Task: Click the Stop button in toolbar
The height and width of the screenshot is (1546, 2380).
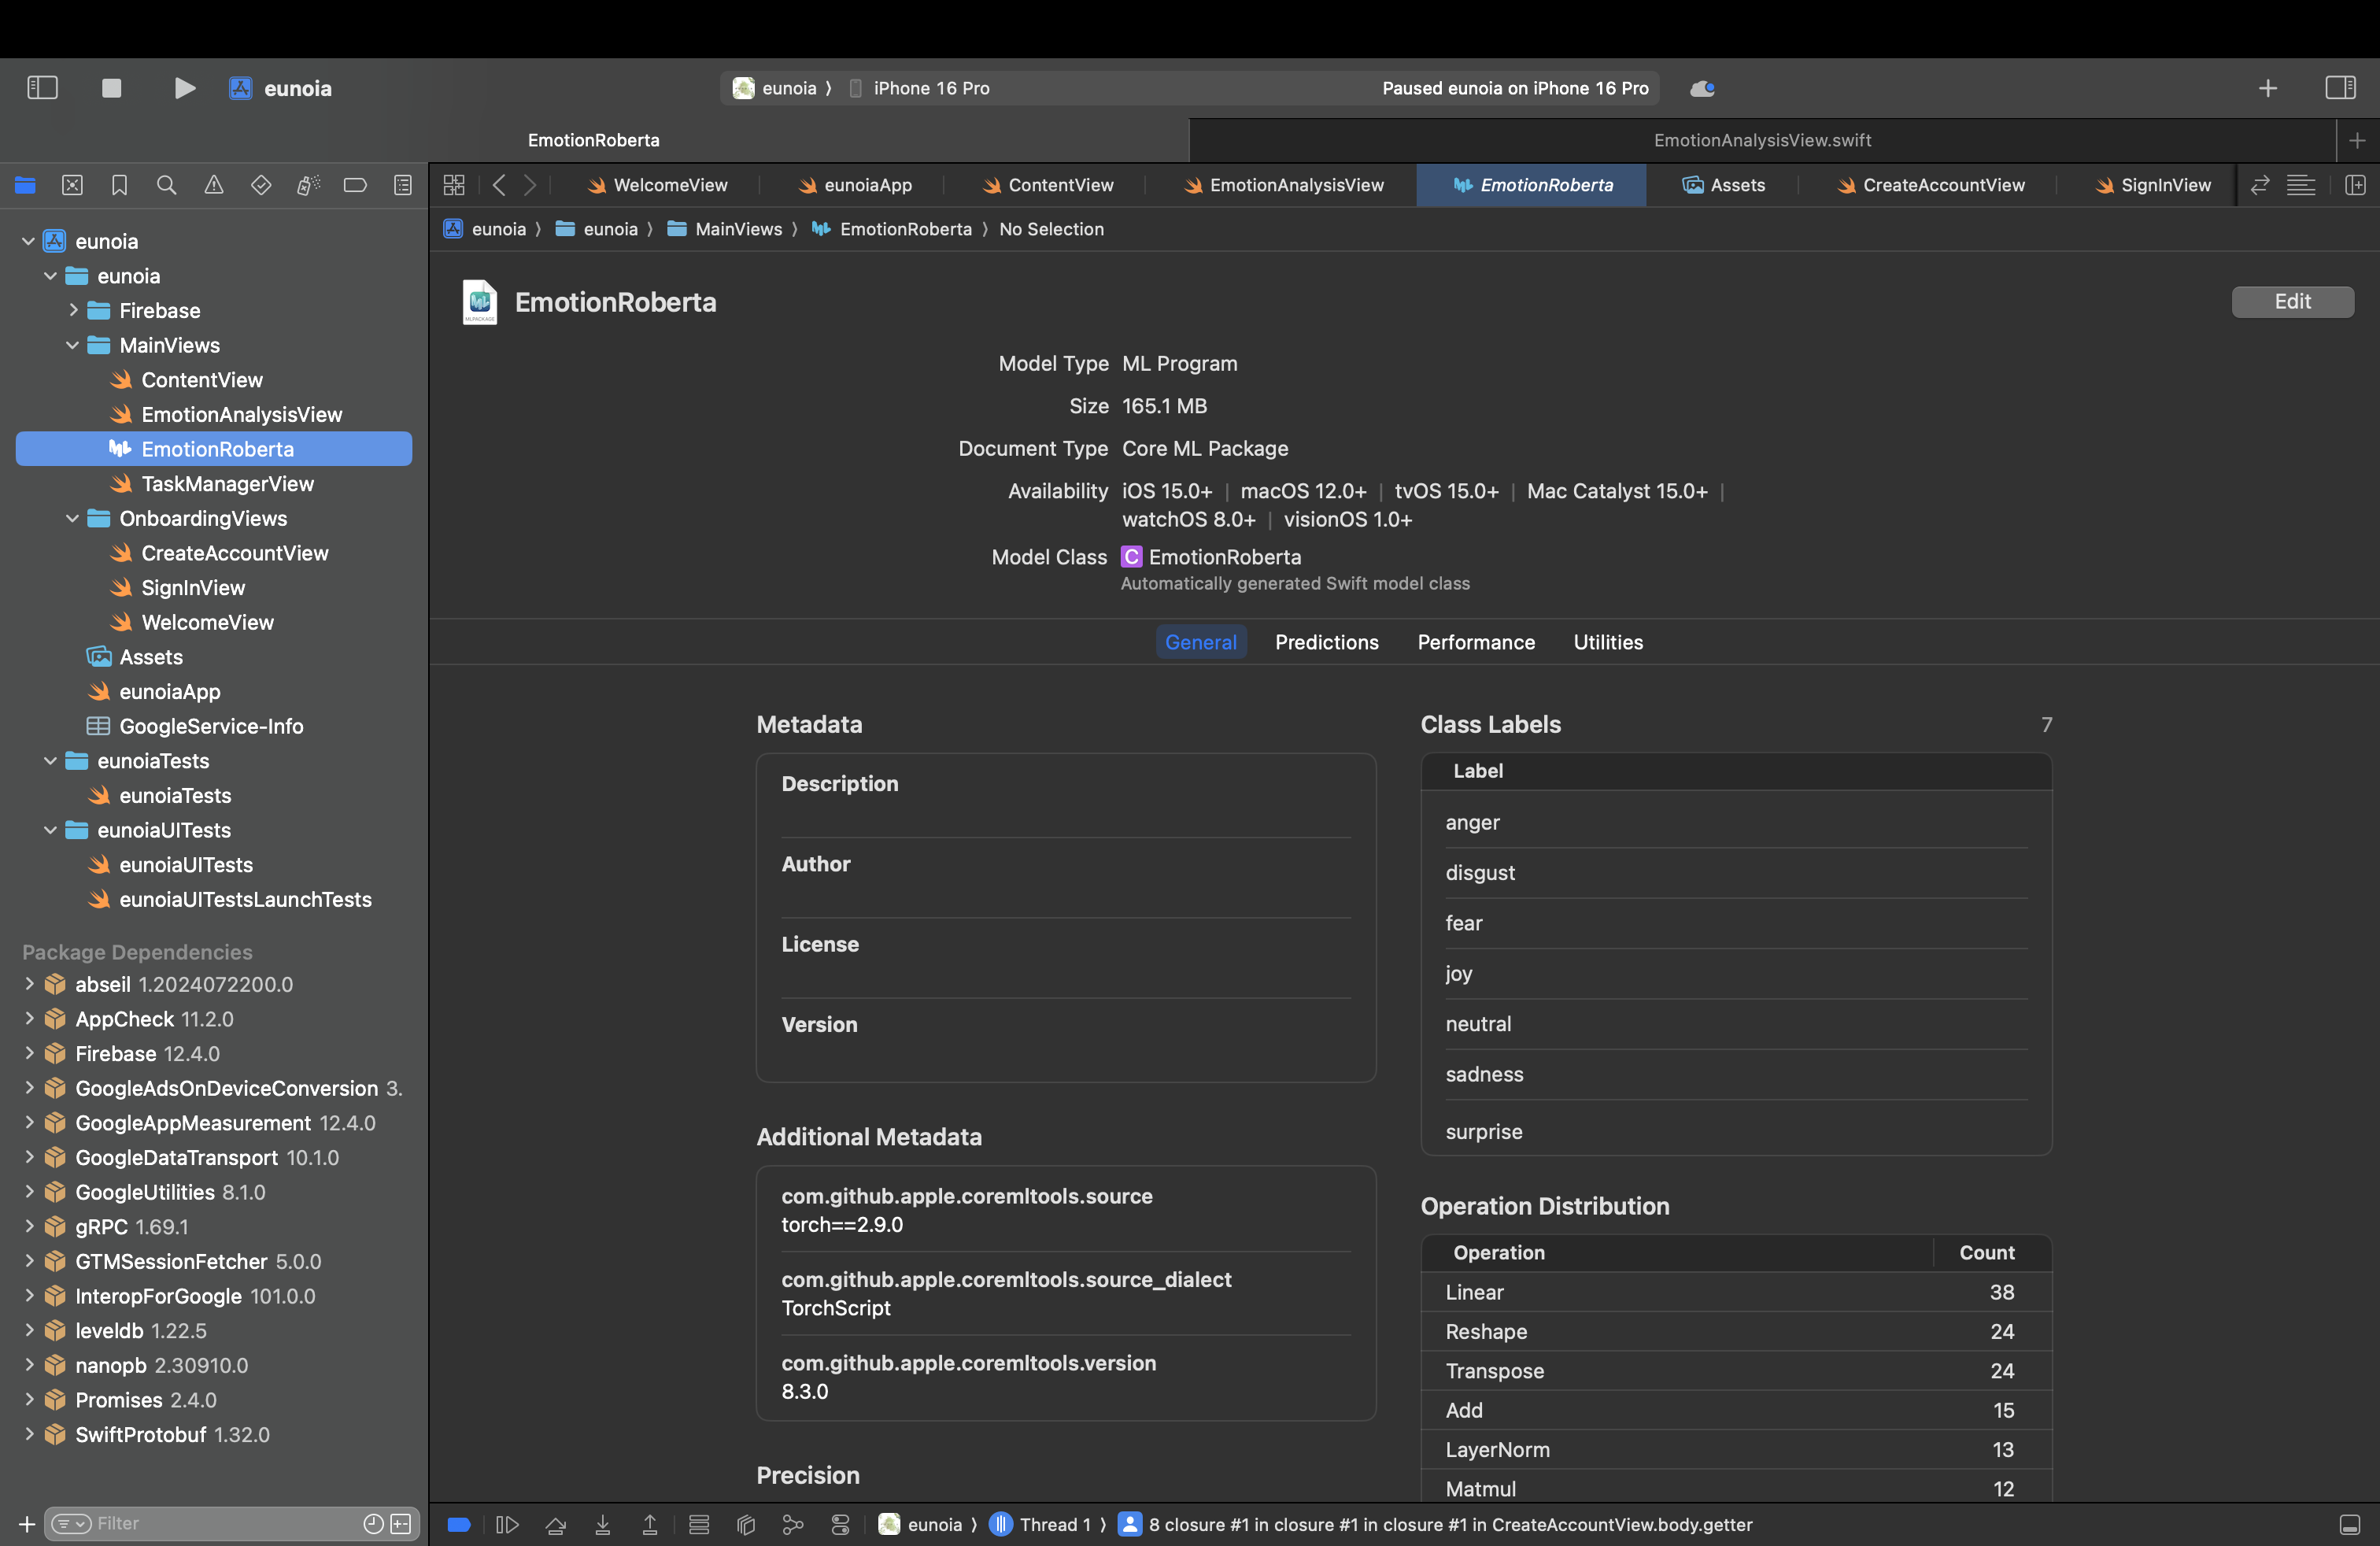Action: [111, 88]
